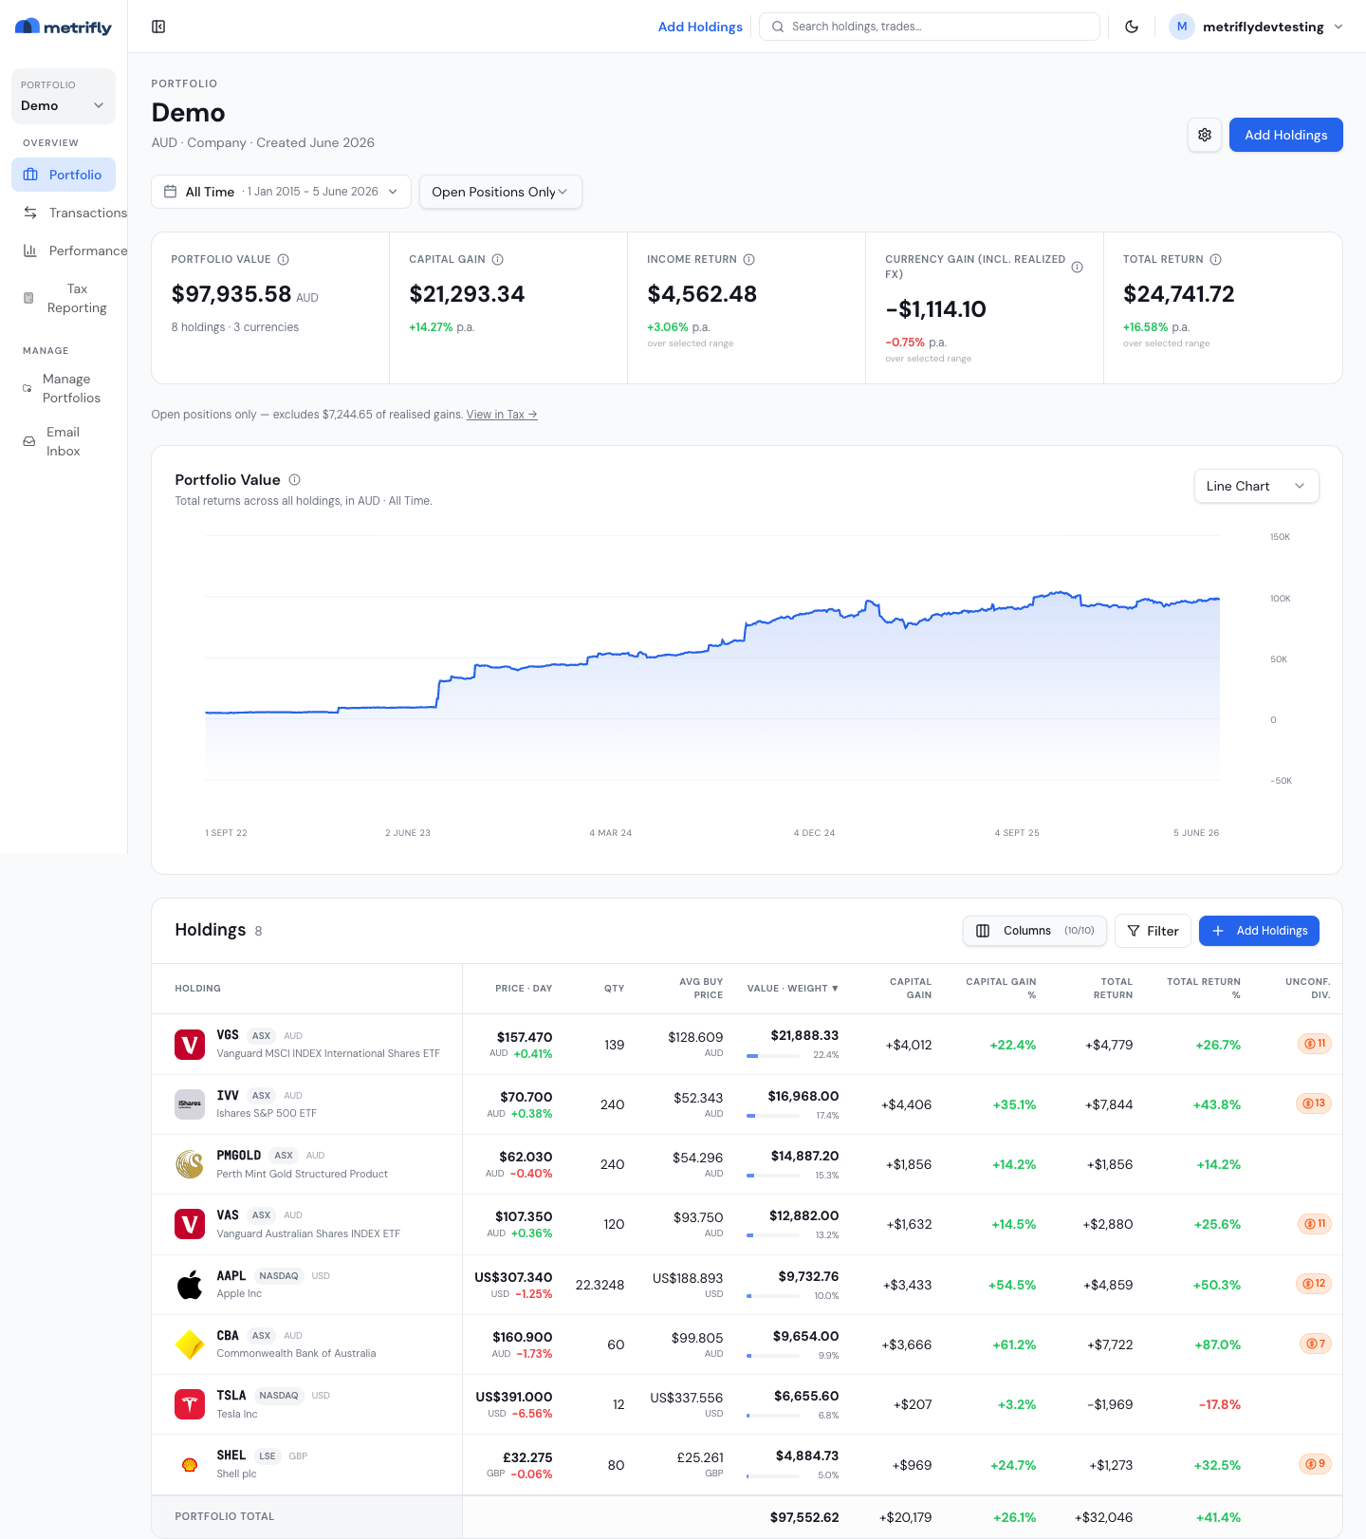Image resolution: width=1366 pixels, height=1539 pixels.
Task: Click Portfolio Value info icon in summary card
Action: point(283,259)
